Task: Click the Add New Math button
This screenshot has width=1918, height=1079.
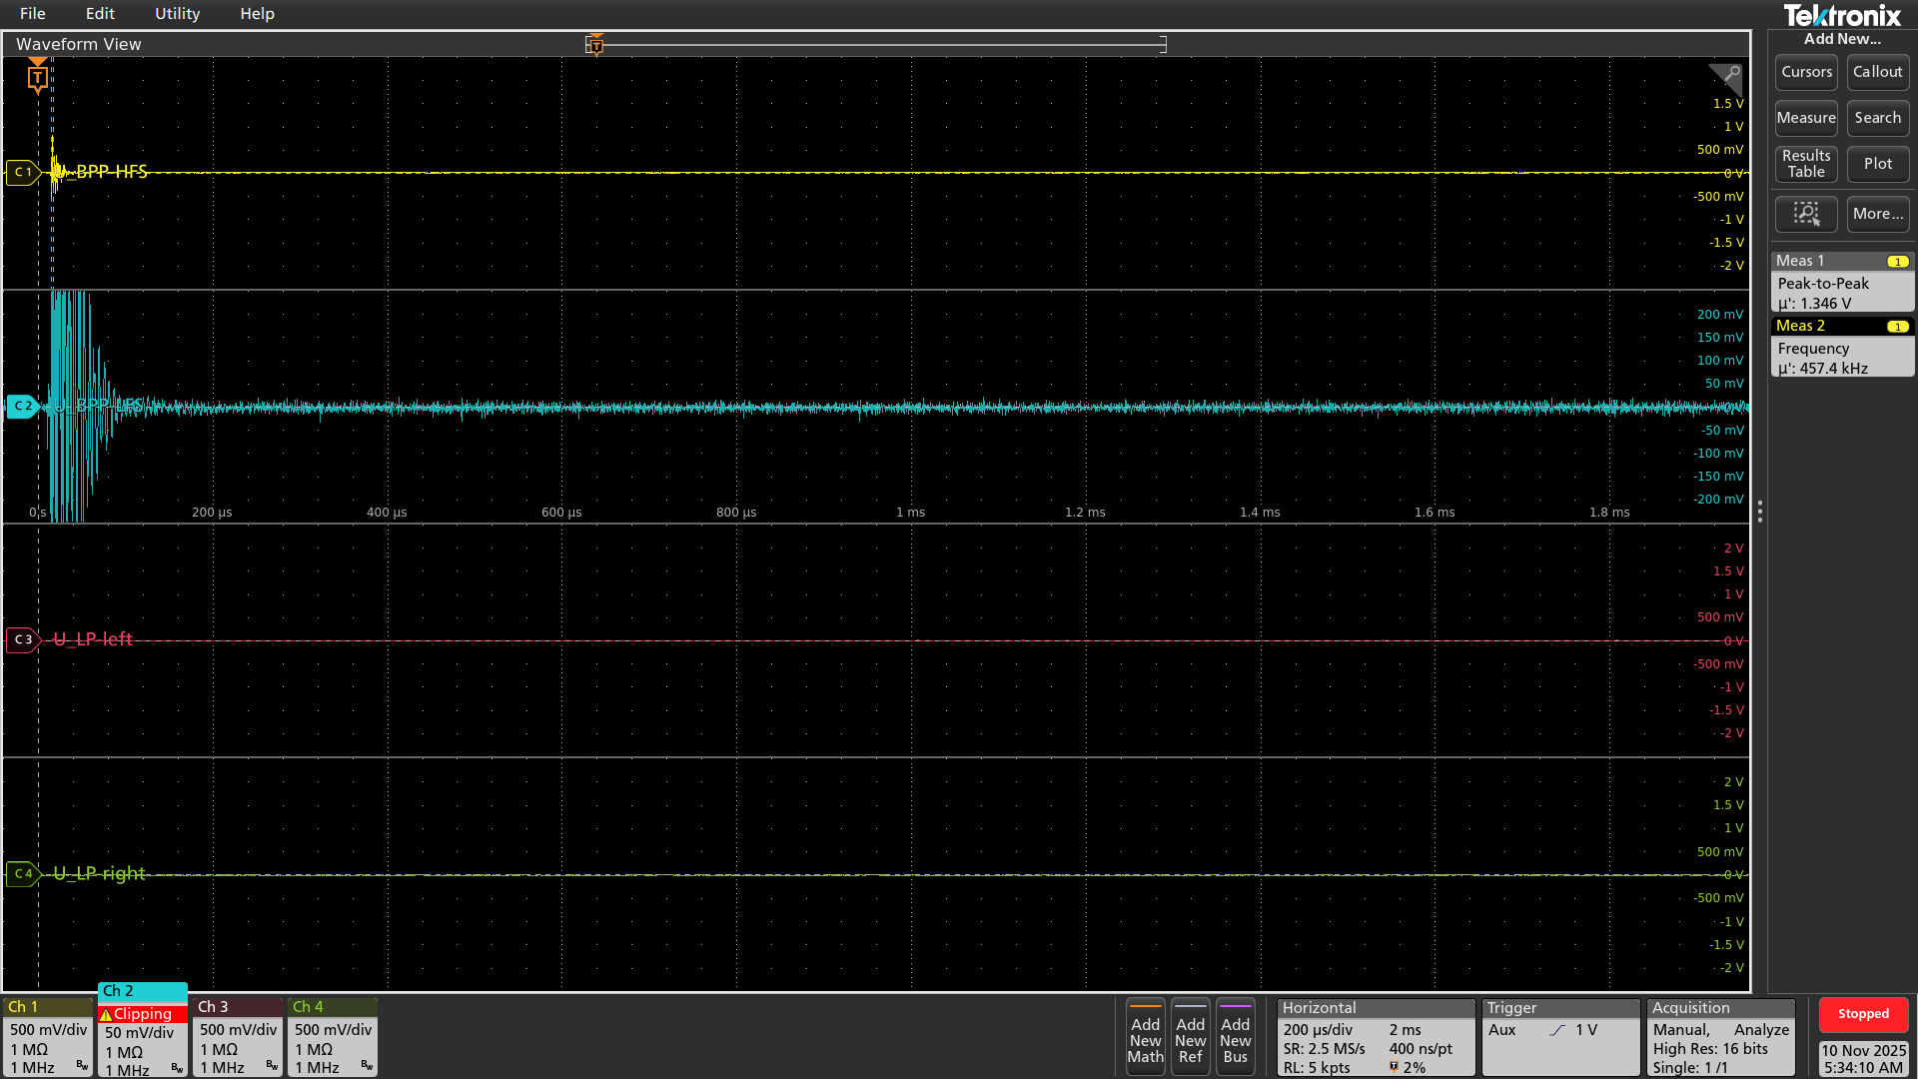Action: click(1145, 1038)
